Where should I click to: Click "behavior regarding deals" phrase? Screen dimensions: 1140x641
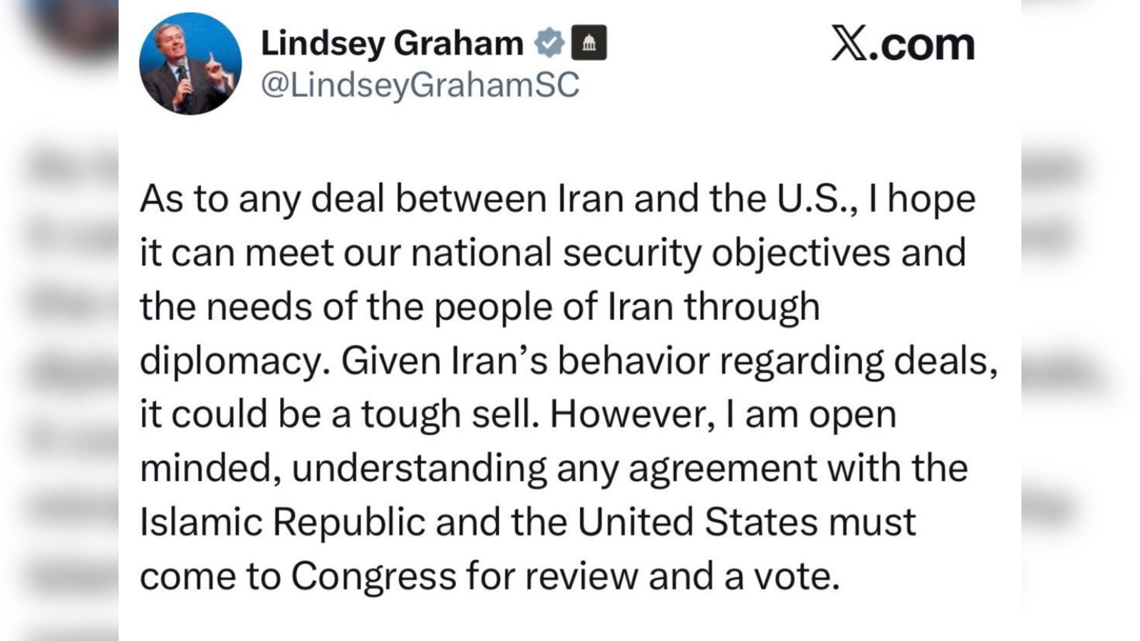(x=776, y=361)
